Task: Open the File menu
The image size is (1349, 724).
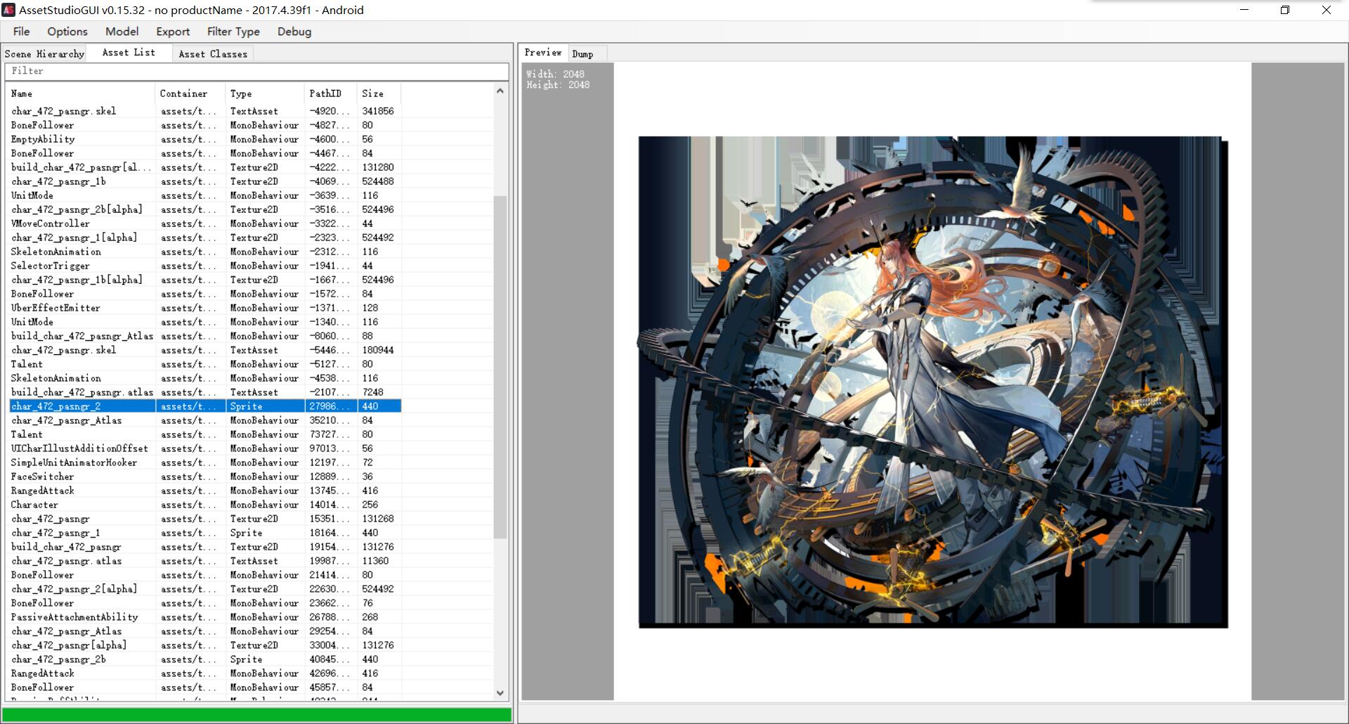Action: click(x=21, y=32)
